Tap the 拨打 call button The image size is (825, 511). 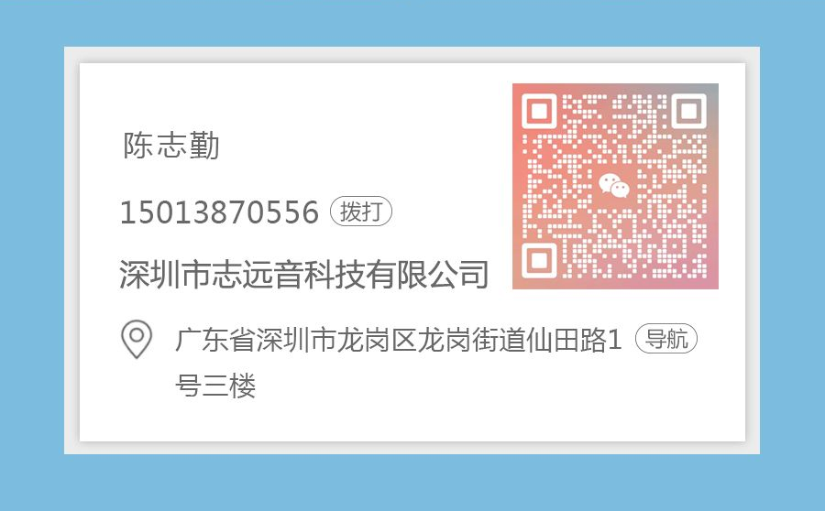[x=361, y=212]
